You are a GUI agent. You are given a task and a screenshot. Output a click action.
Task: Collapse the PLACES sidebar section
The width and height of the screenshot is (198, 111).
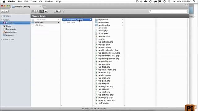[x=2, y=20]
